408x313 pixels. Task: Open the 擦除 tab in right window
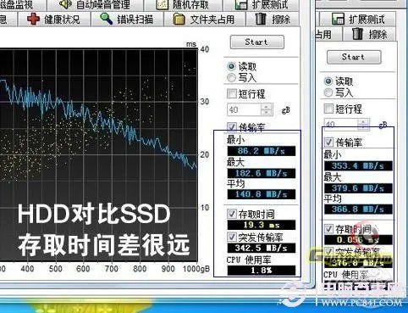370,35
